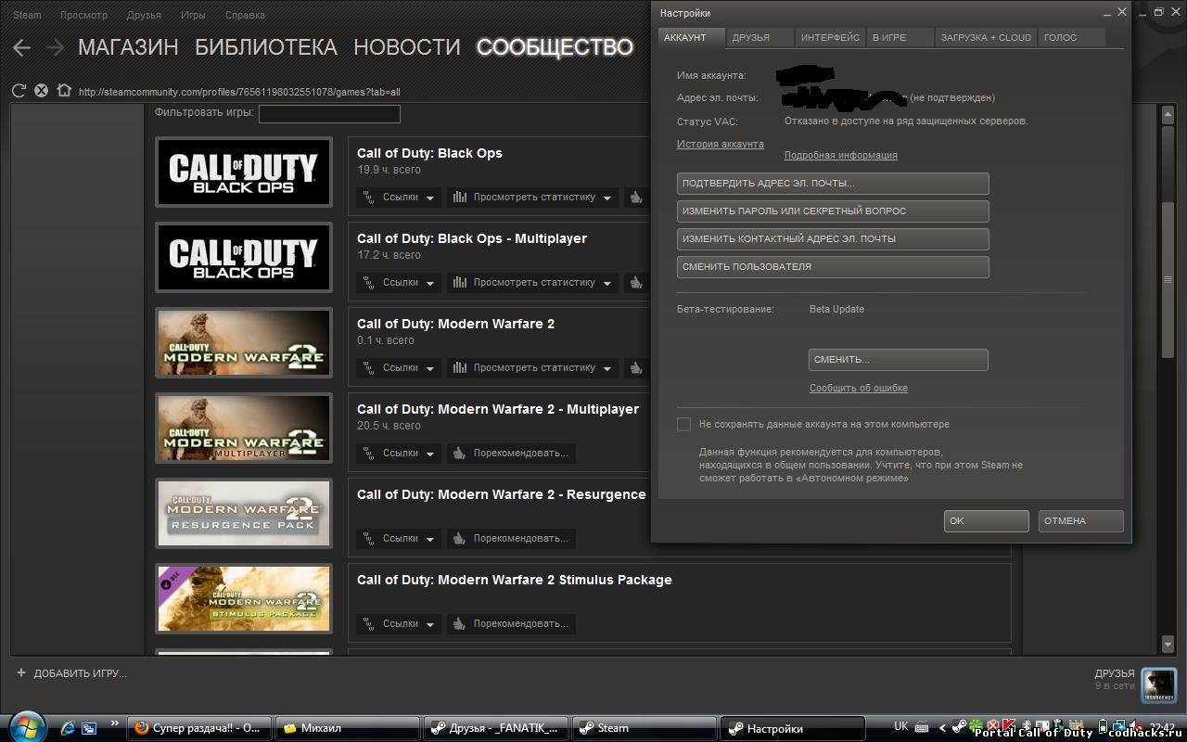
Task: Open 'Подробная информация' link
Action: (x=841, y=155)
